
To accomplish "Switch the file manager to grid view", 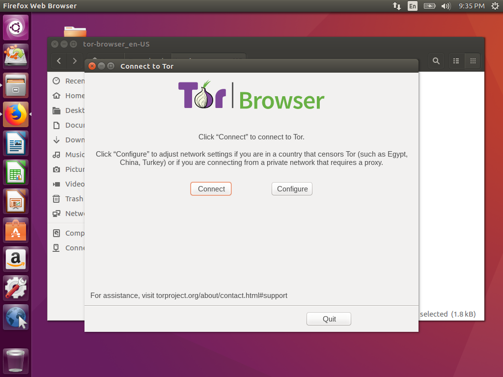I will [473, 61].
